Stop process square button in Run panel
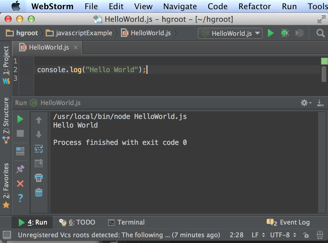The image size is (328, 243). click(20, 133)
